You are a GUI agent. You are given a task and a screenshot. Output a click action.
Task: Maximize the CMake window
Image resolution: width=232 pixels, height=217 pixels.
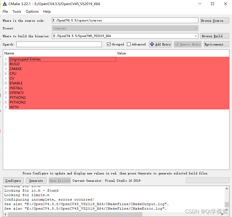pyautogui.click(x=213, y=4)
